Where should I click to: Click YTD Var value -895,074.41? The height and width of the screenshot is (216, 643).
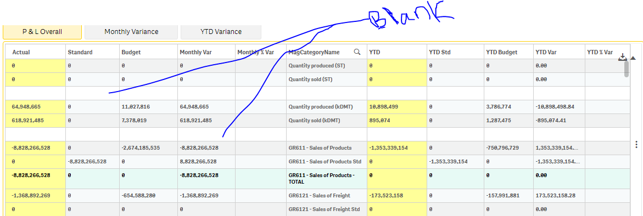pyautogui.click(x=551, y=121)
